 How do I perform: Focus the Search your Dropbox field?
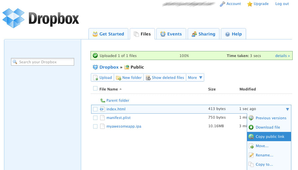click(x=43, y=62)
